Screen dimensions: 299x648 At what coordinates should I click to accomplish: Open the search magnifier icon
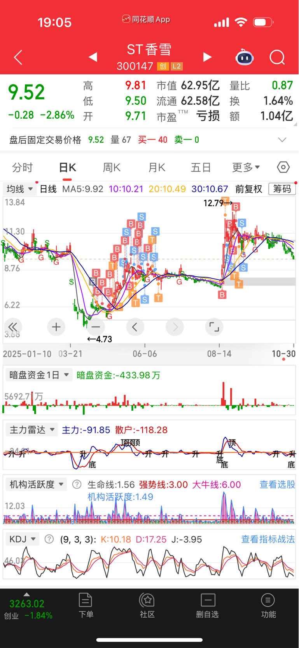(277, 58)
